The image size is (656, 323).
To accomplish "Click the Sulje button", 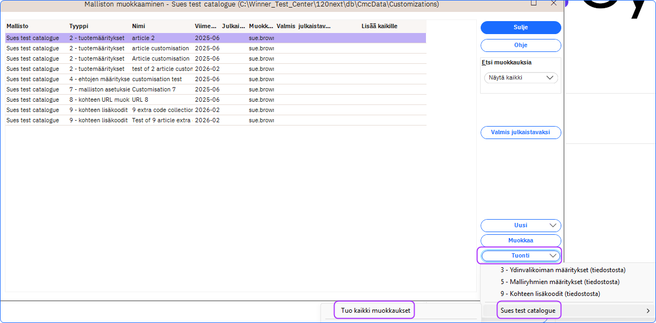I will point(520,27).
